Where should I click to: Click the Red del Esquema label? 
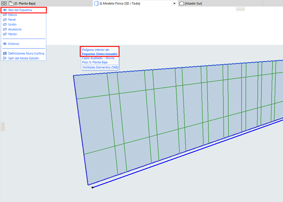[x=20, y=10]
